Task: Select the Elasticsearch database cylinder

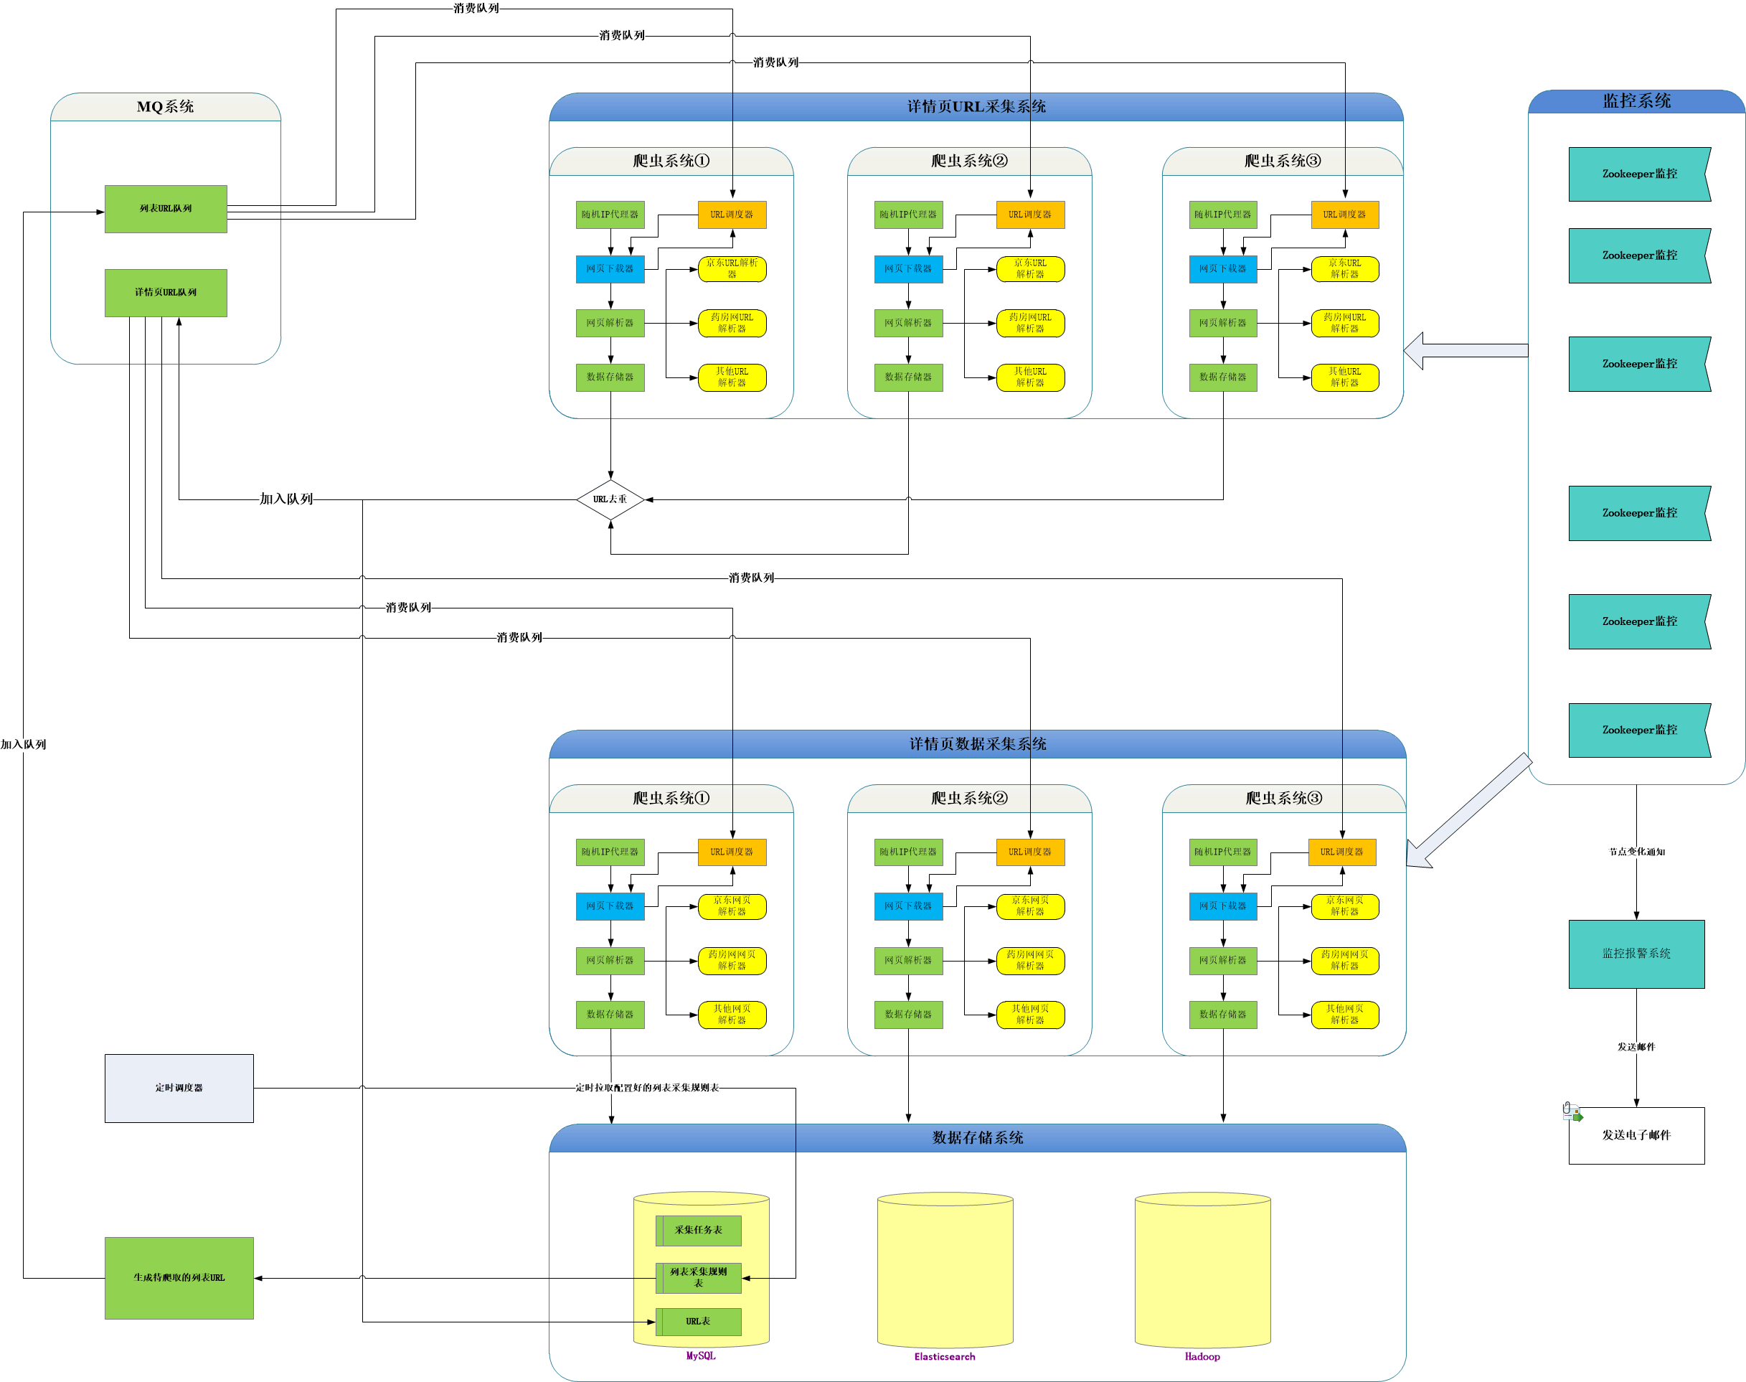Action: pyautogui.click(x=945, y=1269)
